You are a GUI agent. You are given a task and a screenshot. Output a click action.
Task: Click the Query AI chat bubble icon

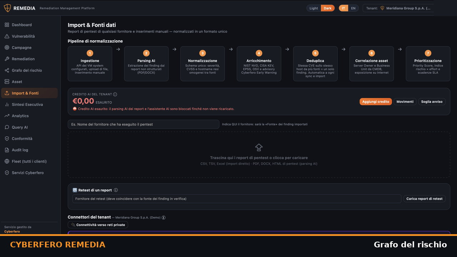(7, 127)
